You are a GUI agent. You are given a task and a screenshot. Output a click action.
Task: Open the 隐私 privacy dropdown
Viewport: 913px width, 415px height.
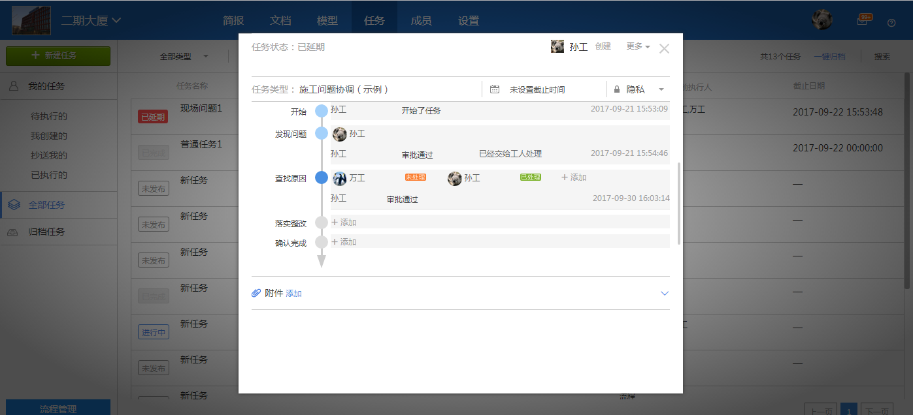(x=661, y=89)
